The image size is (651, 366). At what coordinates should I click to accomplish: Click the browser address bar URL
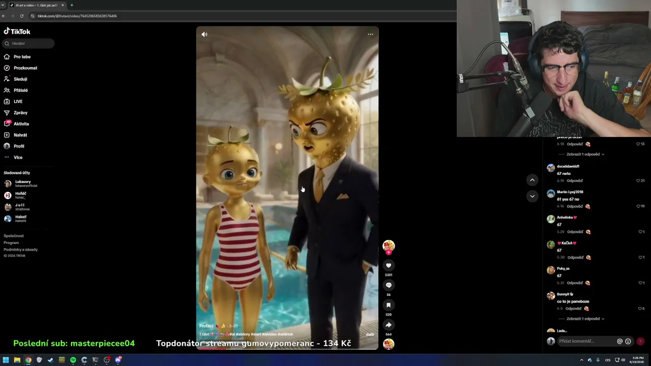pyautogui.click(x=77, y=16)
